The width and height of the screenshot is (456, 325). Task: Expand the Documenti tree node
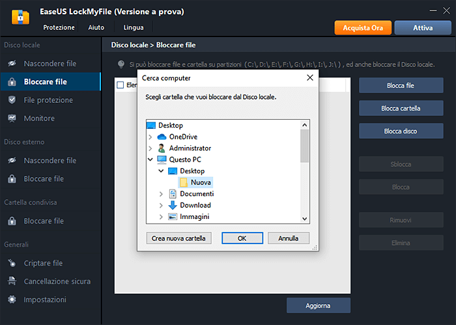161,194
